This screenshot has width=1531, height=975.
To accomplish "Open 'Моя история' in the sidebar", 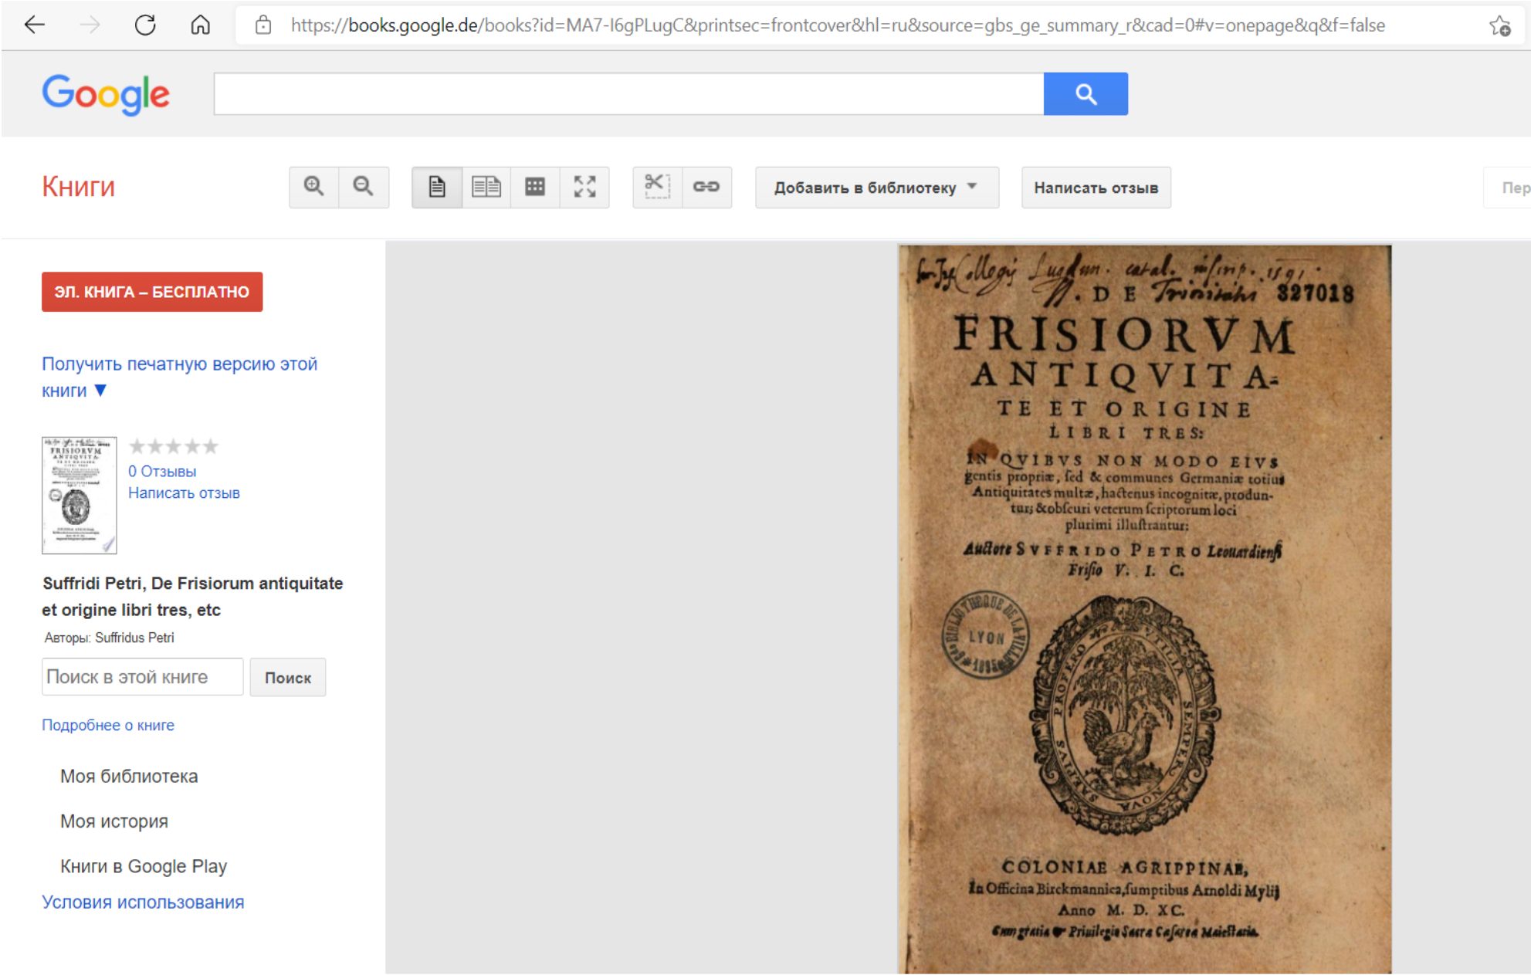I will click(x=114, y=821).
